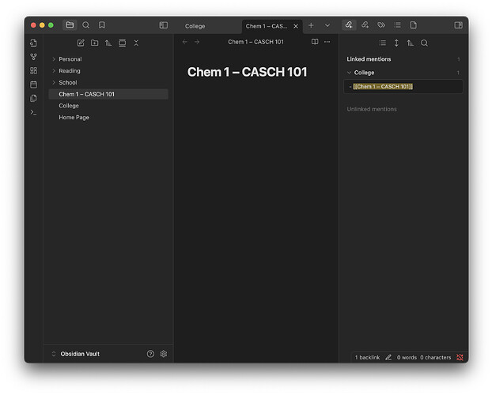Switch vaults via Obsidian Vault
Image resolution: width=492 pixels, height=395 pixels.
[x=76, y=354]
